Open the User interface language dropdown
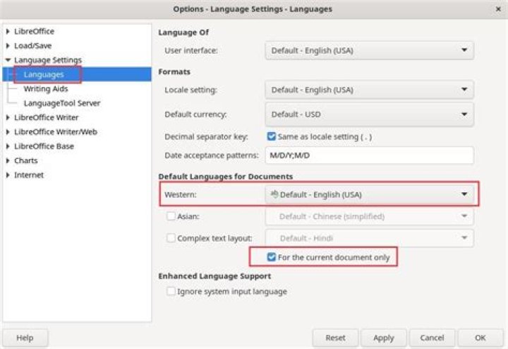 pyautogui.click(x=369, y=51)
